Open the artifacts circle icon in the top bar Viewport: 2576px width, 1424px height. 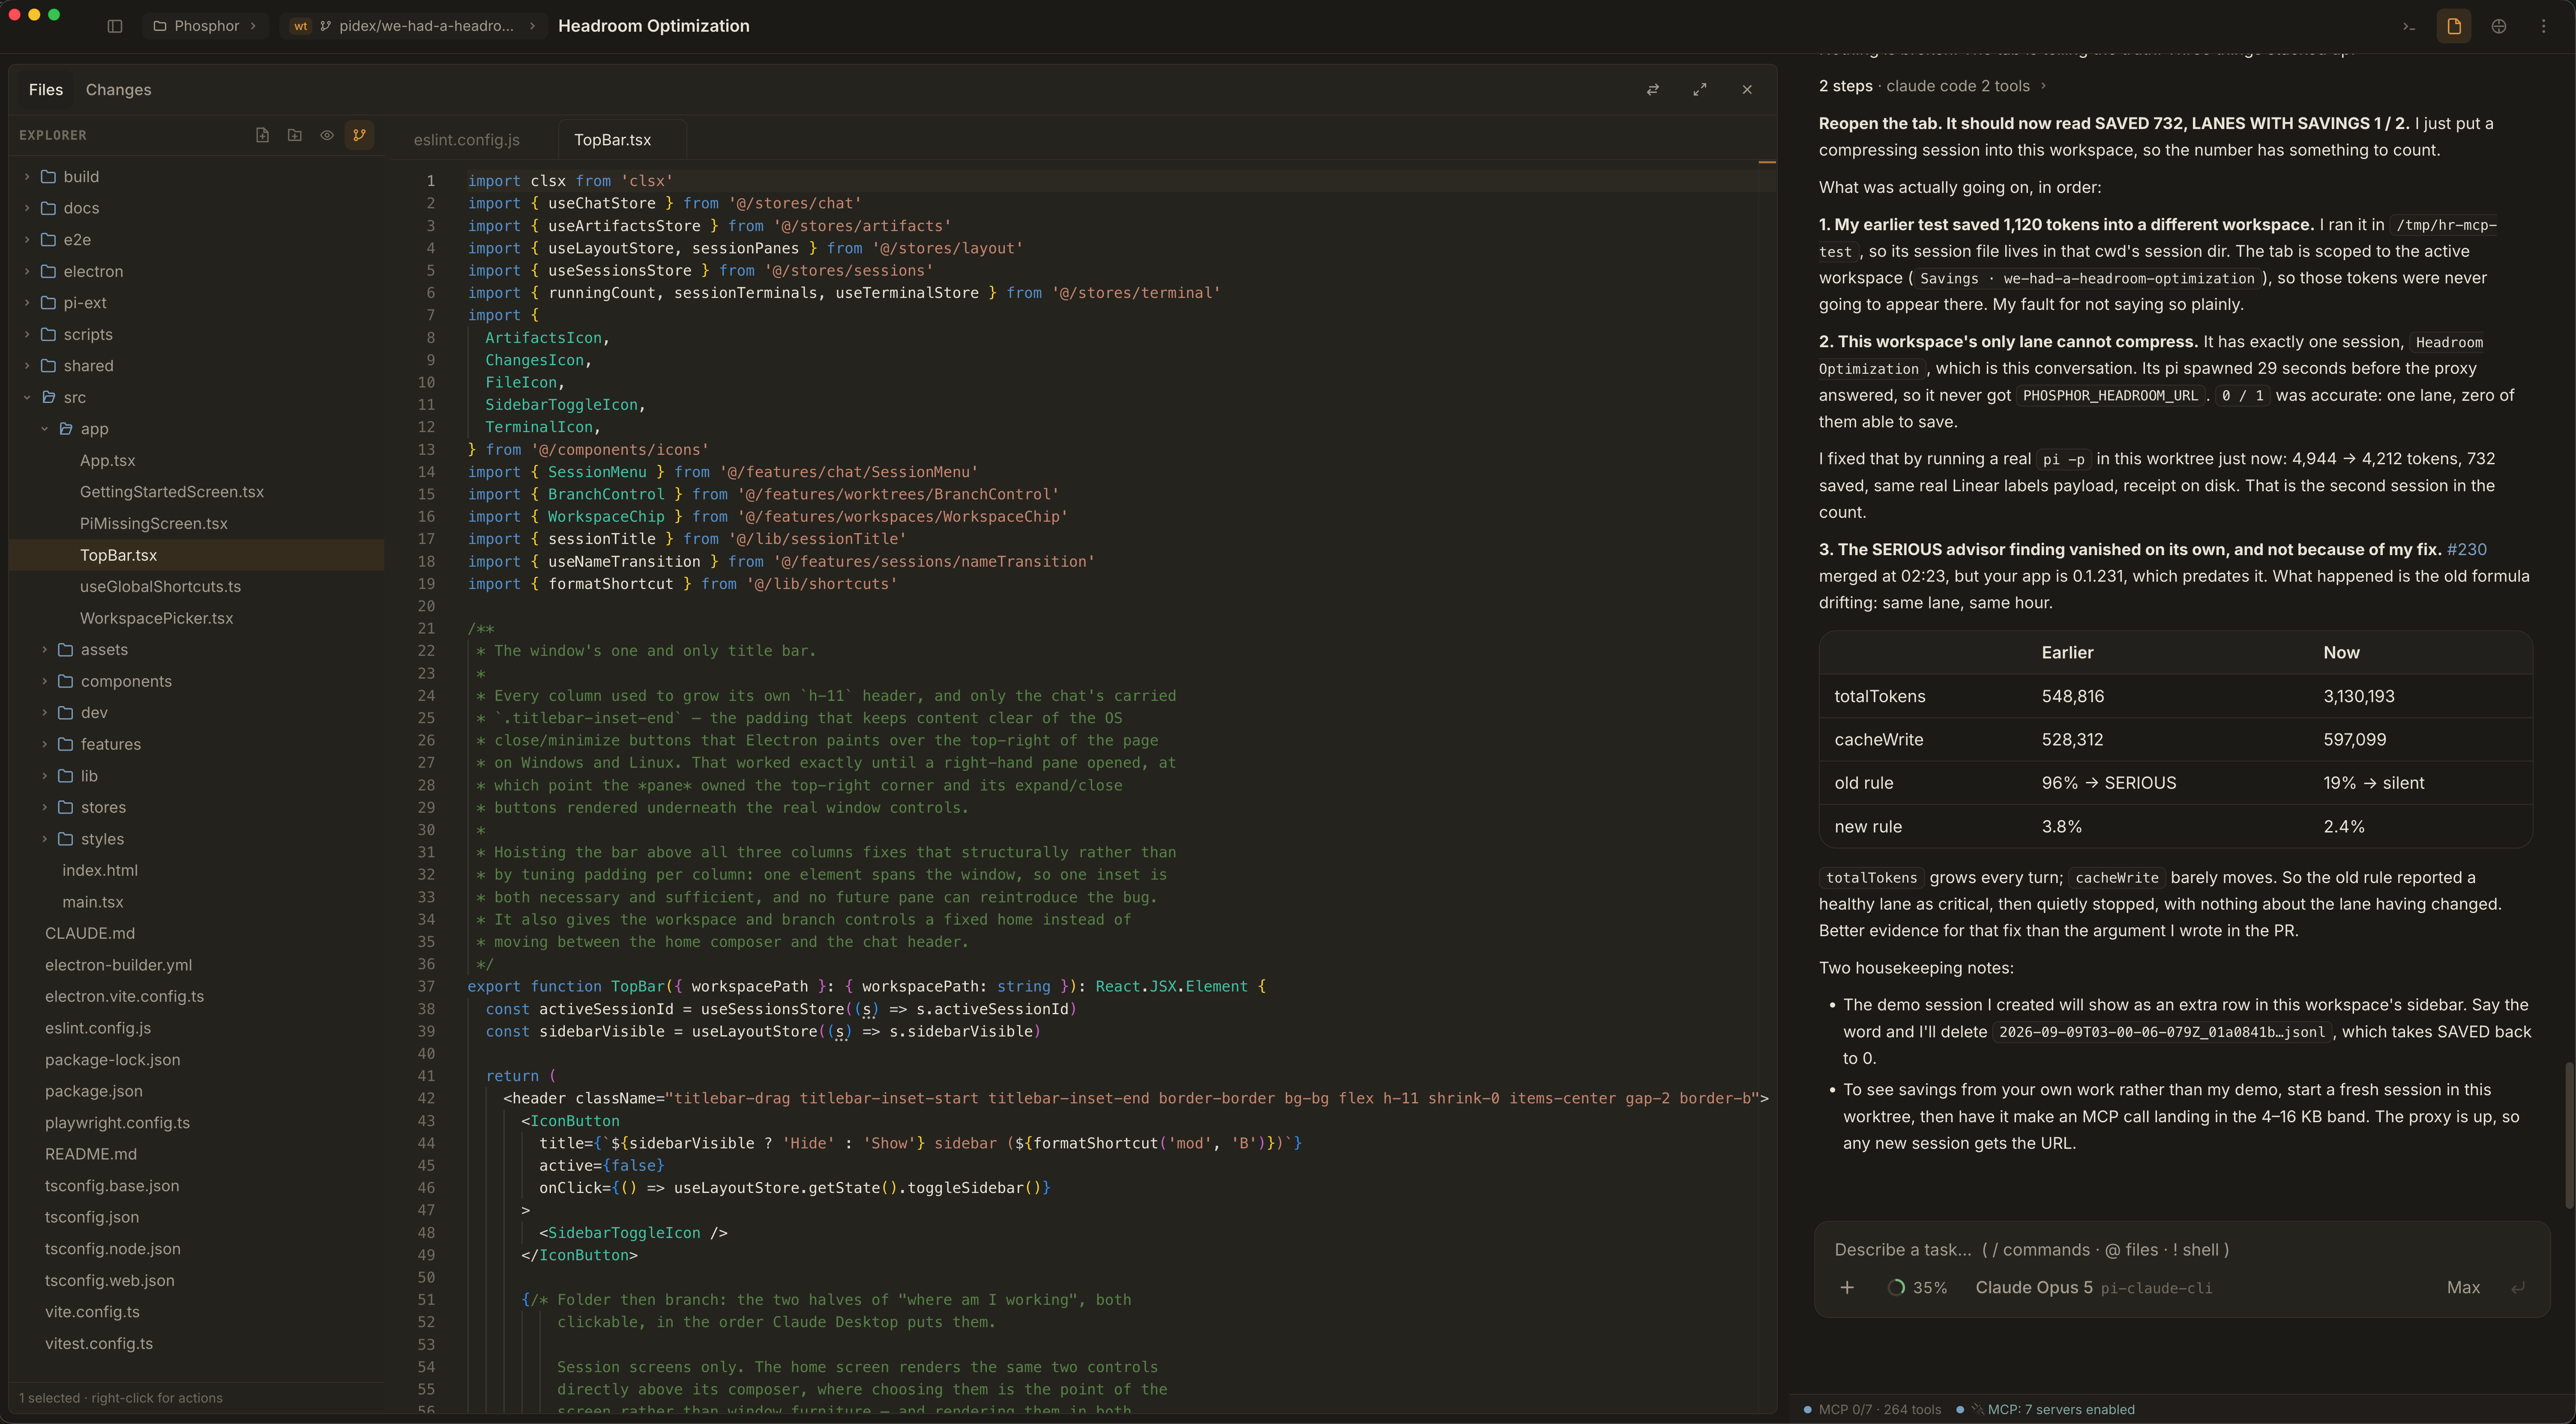coord(2499,27)
